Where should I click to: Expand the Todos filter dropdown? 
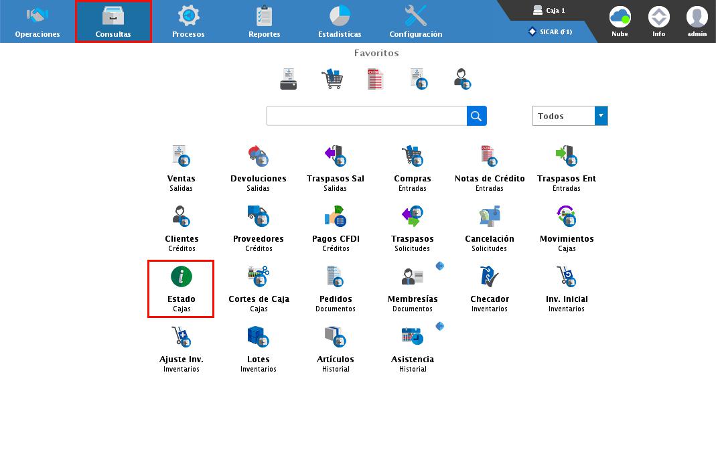click(x=601, y=116)
